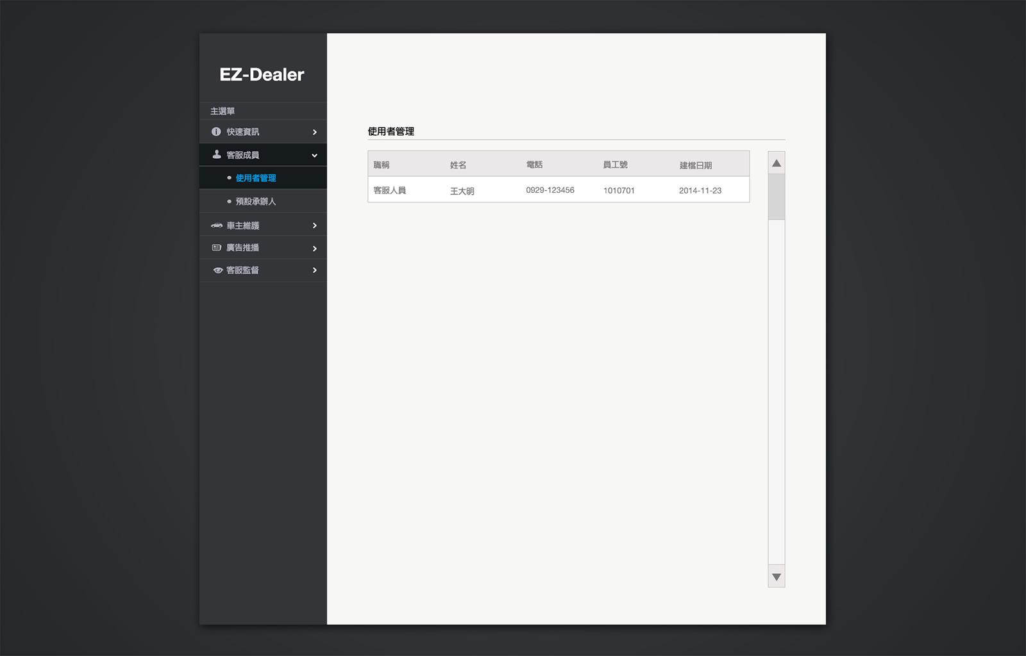1026x656 pixels.
Task: Collapse the 客服成員 section chevron
Action: tap(314, 155)
